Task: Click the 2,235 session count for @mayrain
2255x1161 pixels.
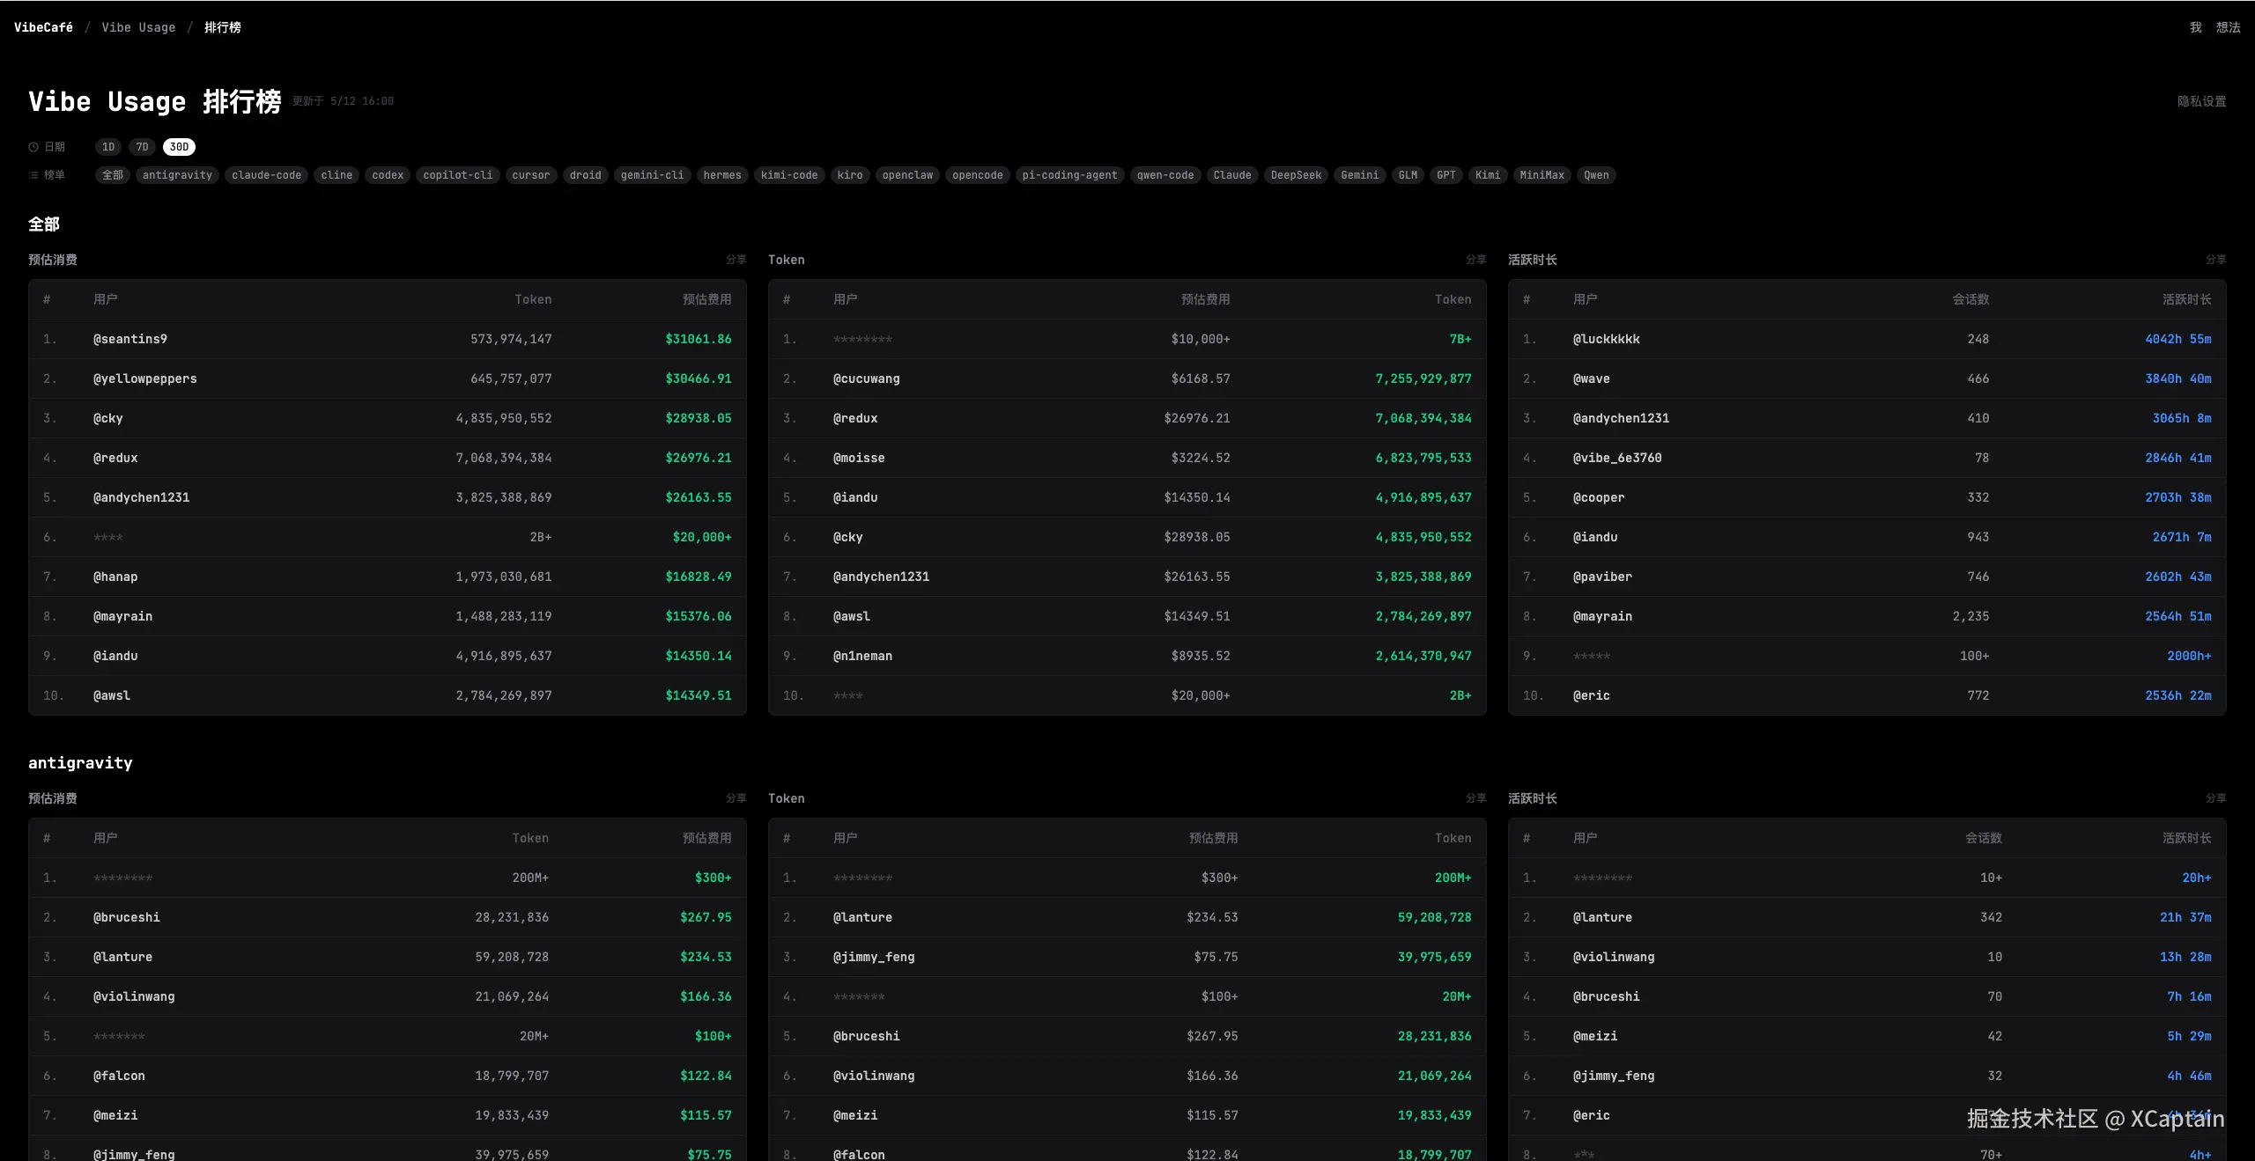Action: click(x=1970, y=616)
